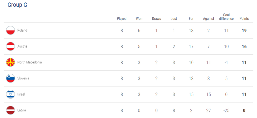
Task: Click the Points column header
Action: coord(244,19)
